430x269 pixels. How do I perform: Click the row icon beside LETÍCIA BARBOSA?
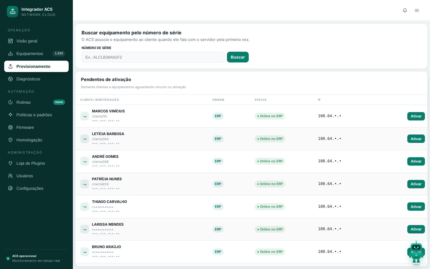pyautogui.click(x=85, y=139)
